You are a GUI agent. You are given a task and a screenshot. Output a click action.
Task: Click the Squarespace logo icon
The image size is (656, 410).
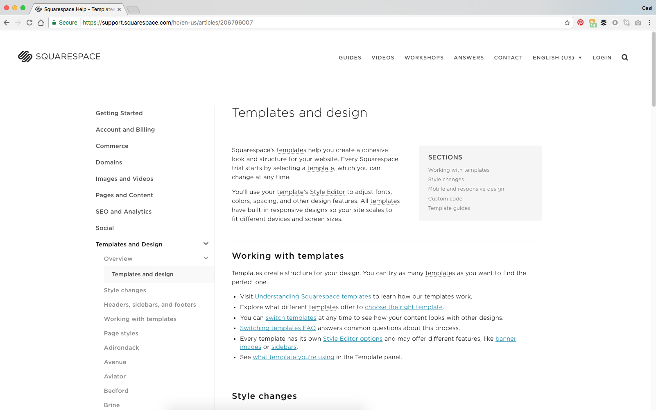(25, 57)
